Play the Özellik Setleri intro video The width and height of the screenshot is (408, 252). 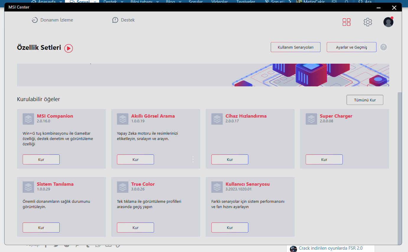[68, 48]
